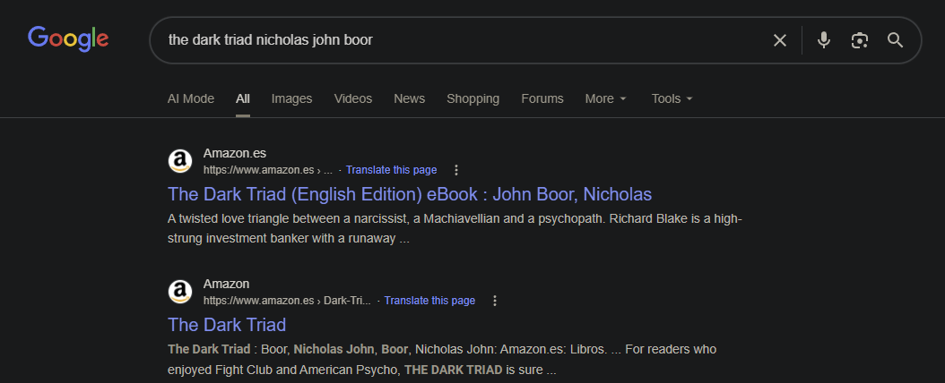Click snippet mentioning Fight Club and American Psycho
Image resolution: width=945 pixels, height=383 pixels.
coord(442,360)
